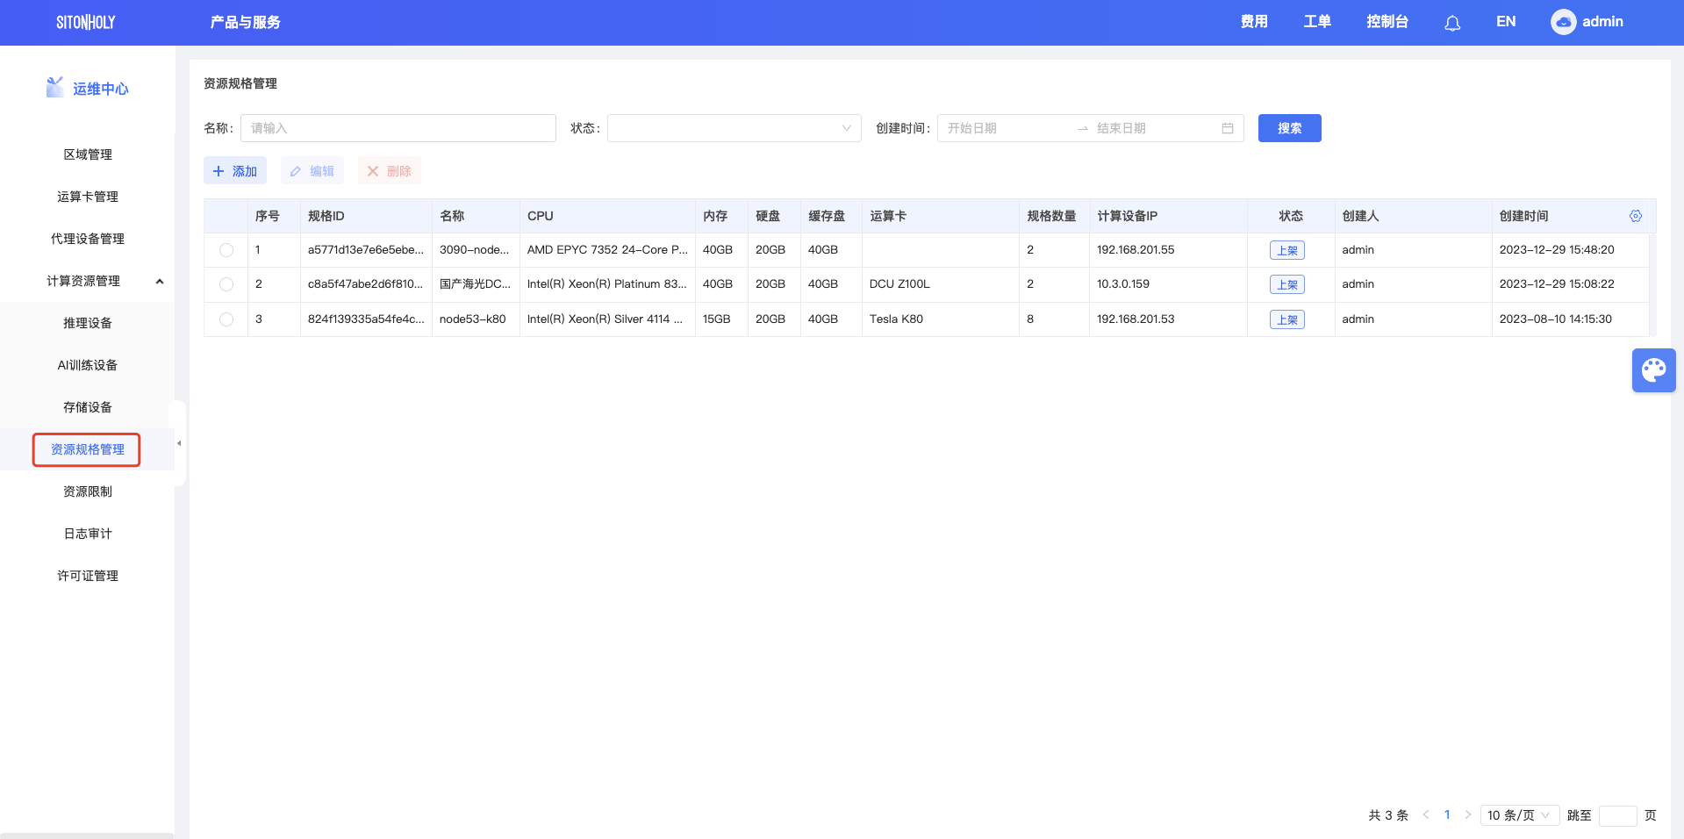This screenshot has width=1684, height=839.
Task: Click 上架 status tag for Tesla K80 row
Action: pos(1287,319)
